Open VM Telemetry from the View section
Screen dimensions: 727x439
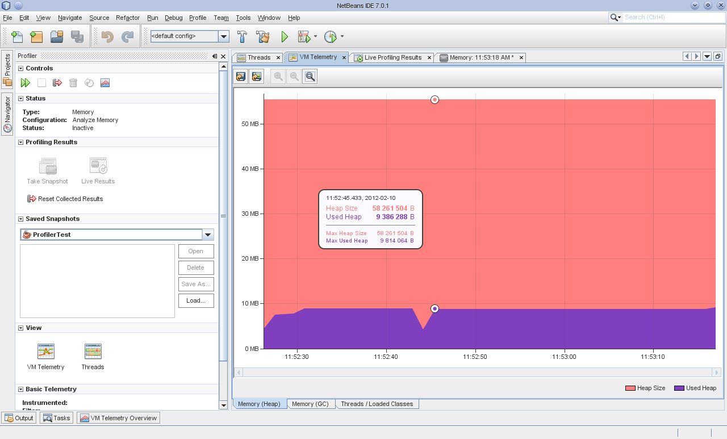click(x=46, y=357)
